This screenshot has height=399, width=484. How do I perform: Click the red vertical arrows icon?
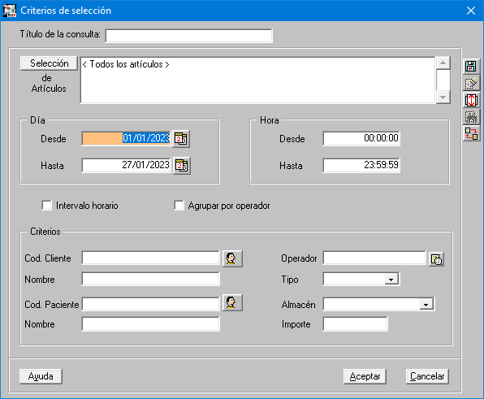471,100
